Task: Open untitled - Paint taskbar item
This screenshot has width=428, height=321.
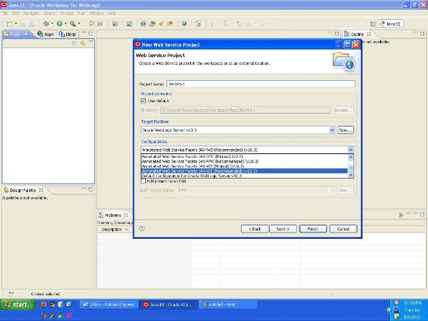Action: coord(228,304)
